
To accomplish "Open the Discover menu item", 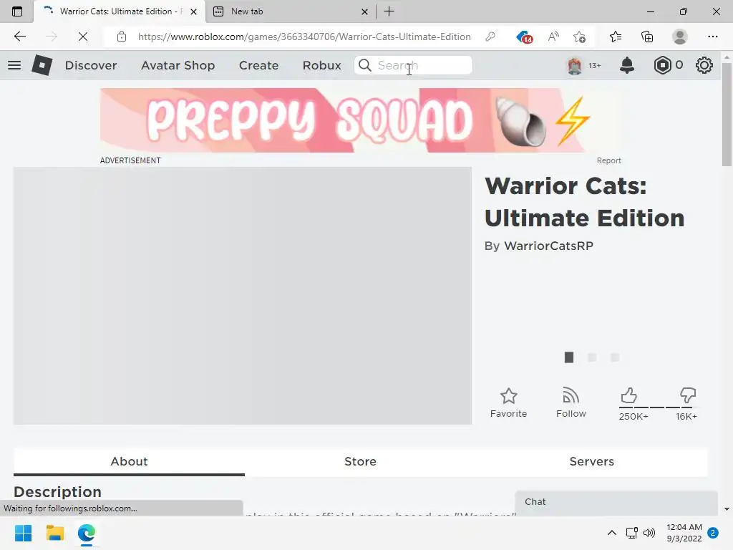I will point(91,65).
